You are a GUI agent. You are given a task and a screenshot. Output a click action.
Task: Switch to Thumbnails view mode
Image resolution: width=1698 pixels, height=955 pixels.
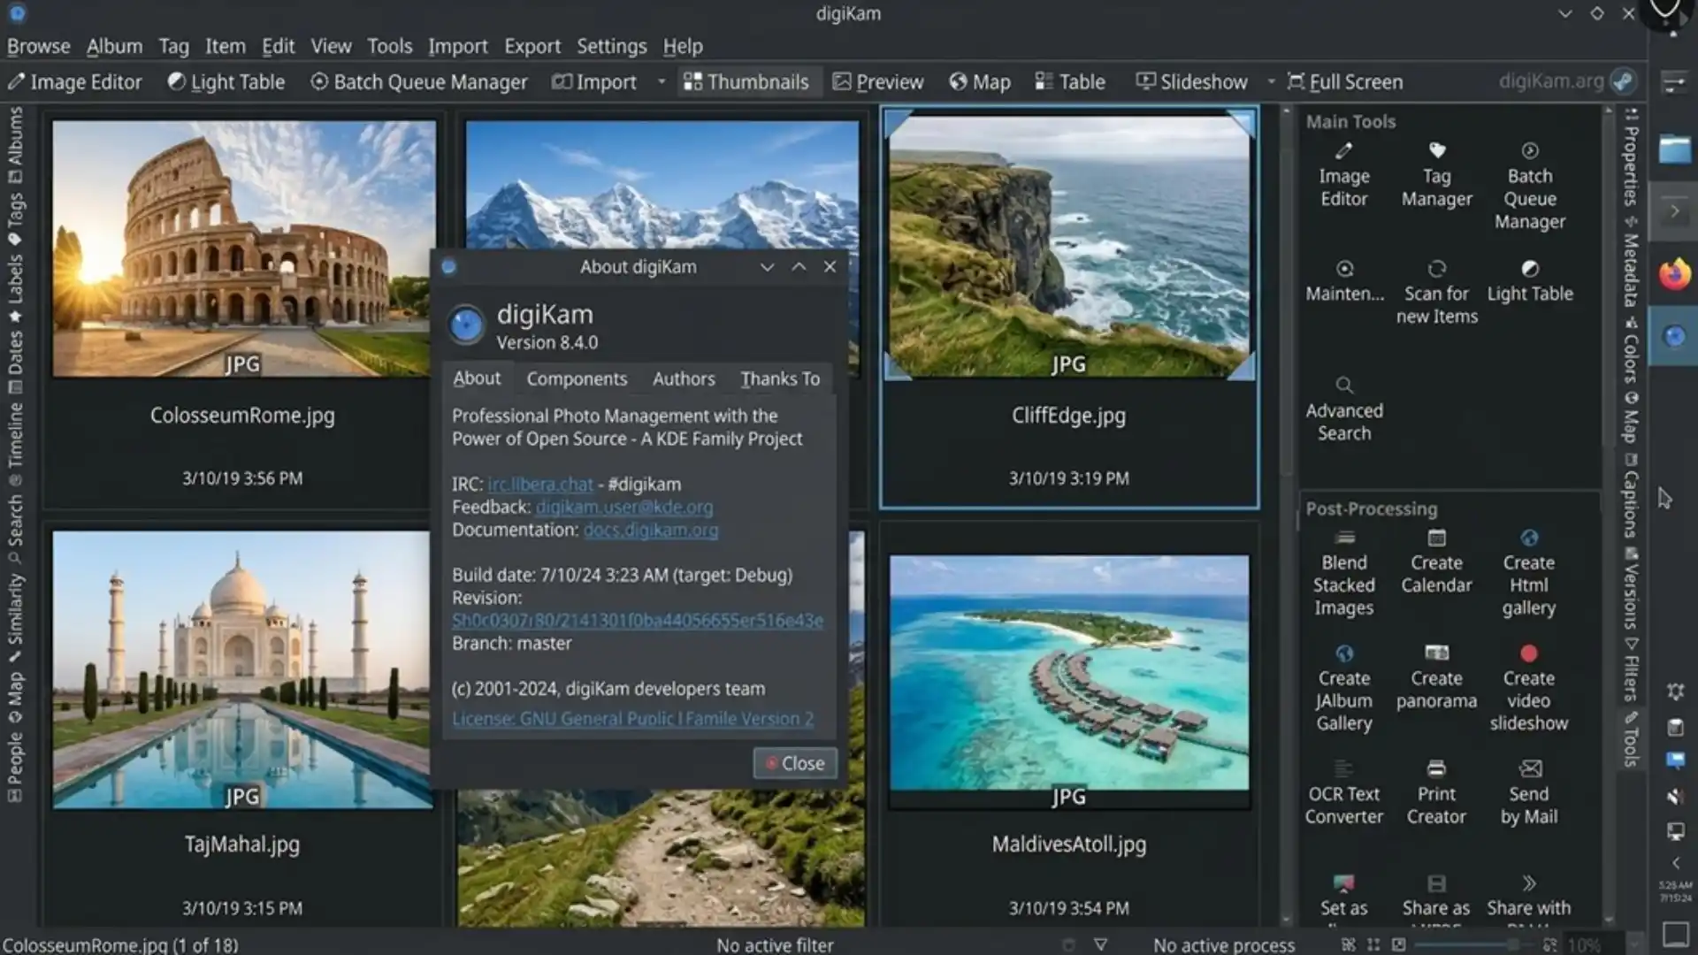(x=746, y=82)
